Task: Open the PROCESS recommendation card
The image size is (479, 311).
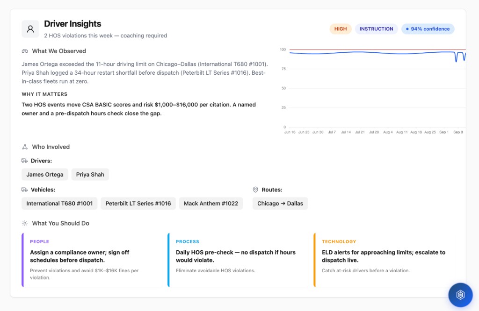Action: point(238,260)
